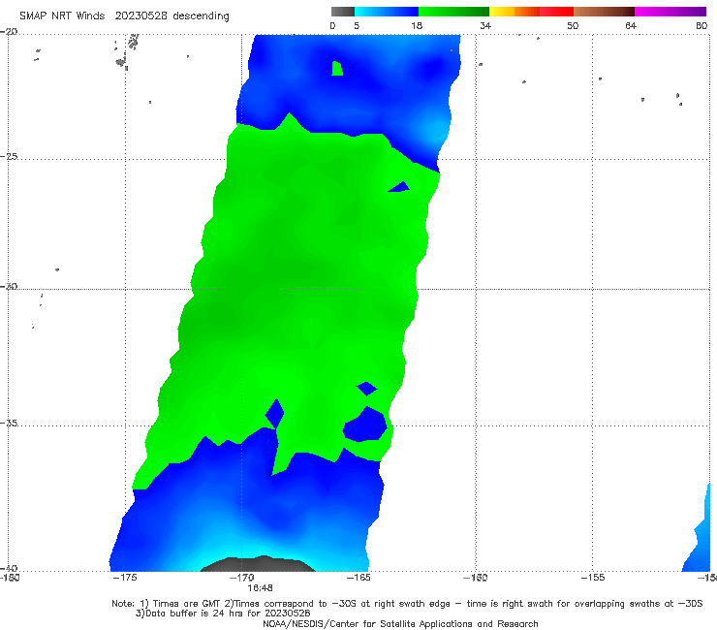Click the swath time label '16:48'
Screen dimensions: 717x630
(x=260, y=588)
